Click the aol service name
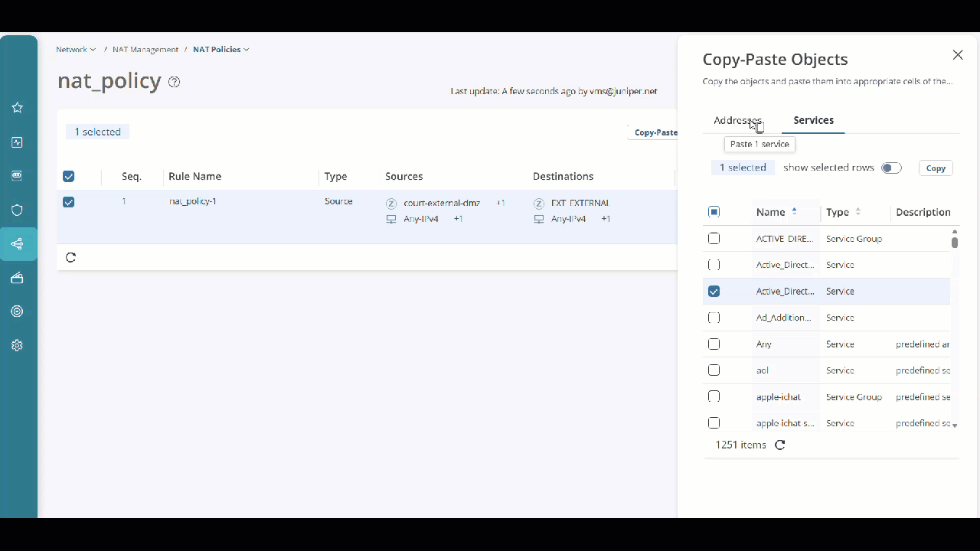Viewport: 980px width, 551px height. [x=762, y=370]
